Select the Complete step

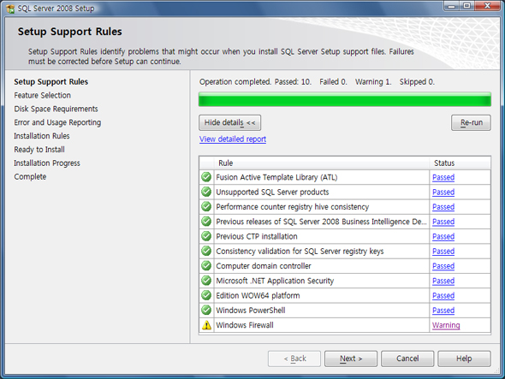30,176
